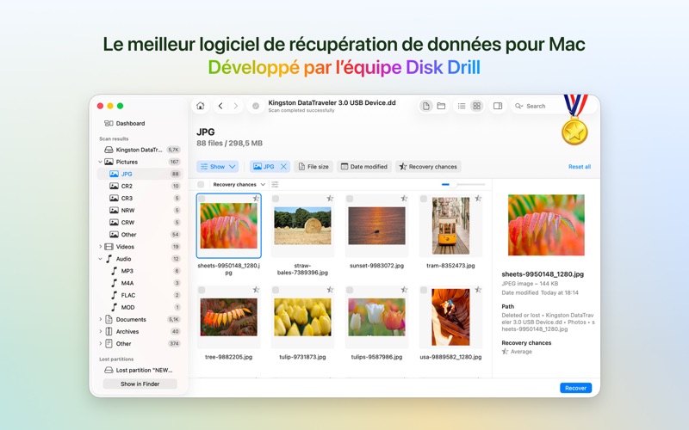The width and height of the screenshot is (689, 430).
Task: Star the tram-8352473.jpg thumbnail
Action: pos(478,199)
